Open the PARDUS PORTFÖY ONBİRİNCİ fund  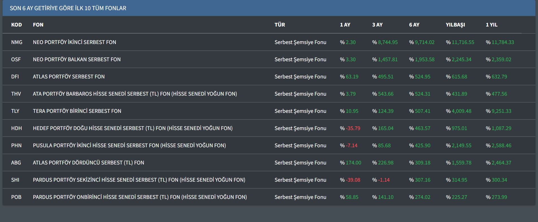coord(140,197)
